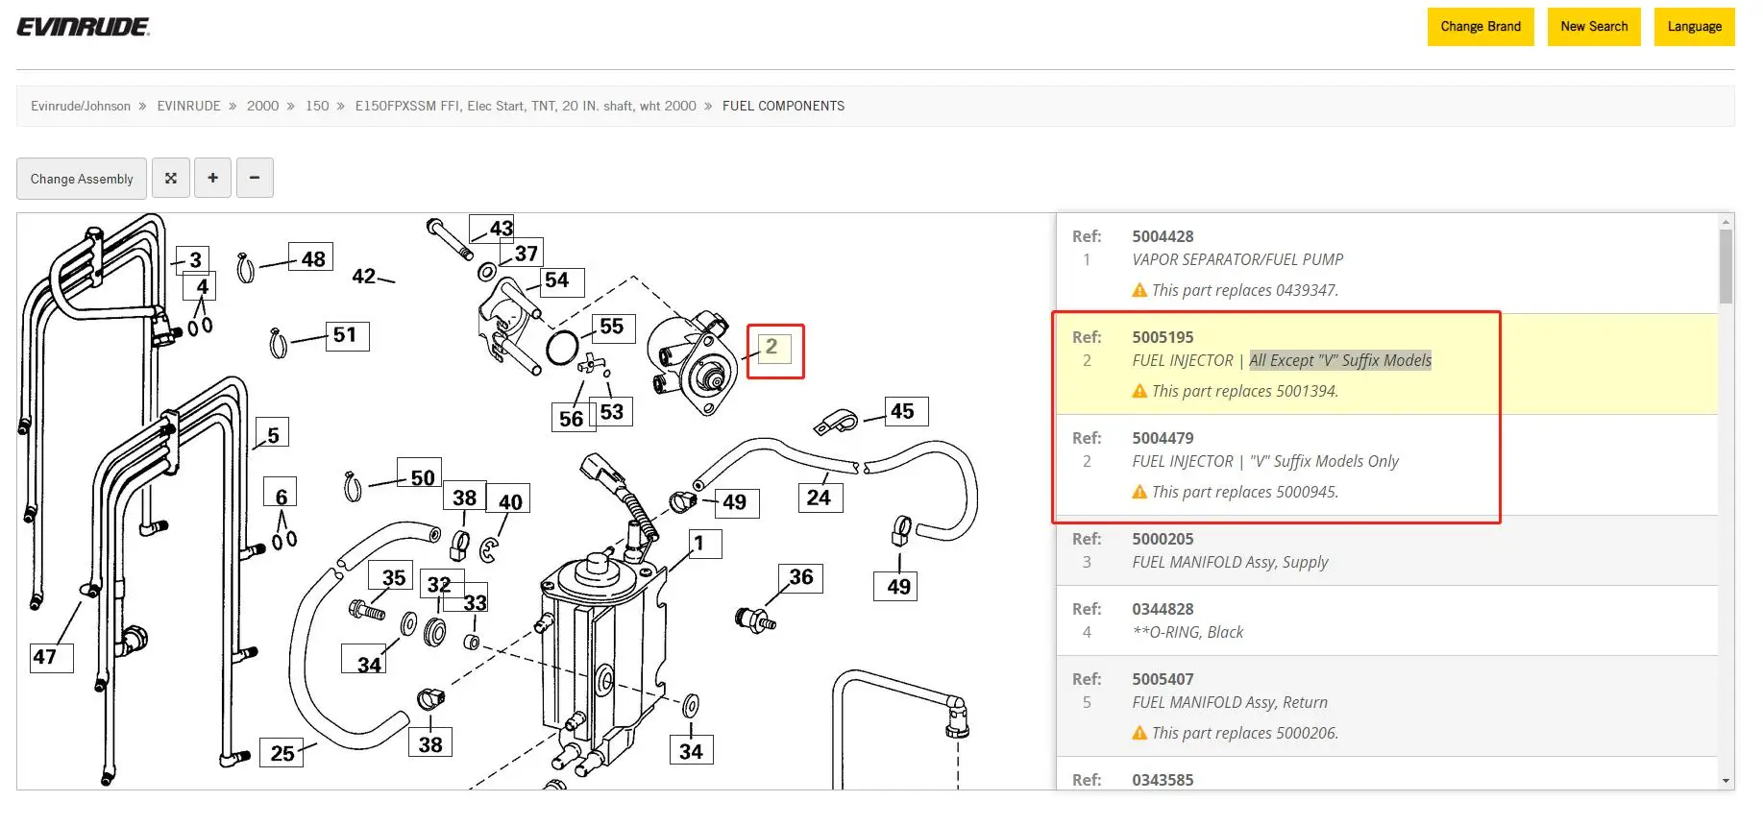
Task: Open the Change Brand button
Action: click(1481, 27)
